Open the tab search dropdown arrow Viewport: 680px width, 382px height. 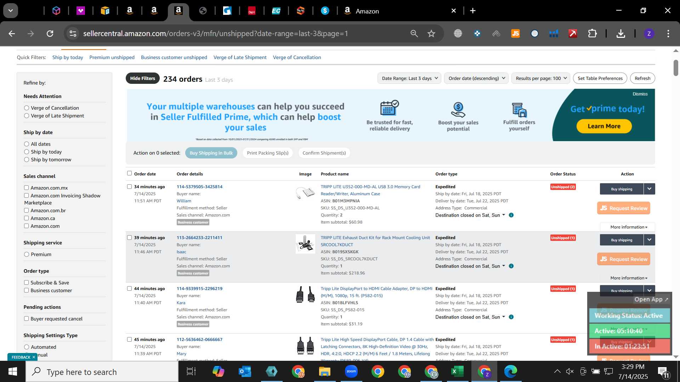pyautogui.click(x=11, y=11)
